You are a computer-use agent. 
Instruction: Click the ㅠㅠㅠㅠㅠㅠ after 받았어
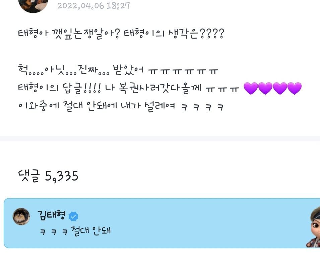(x=183, y=71)
